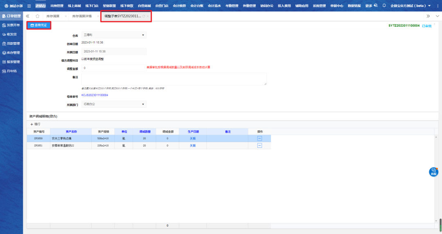This screenshot has width=442, height=234.
Task: Click the notification bell icon
Action: pos(384,6)
